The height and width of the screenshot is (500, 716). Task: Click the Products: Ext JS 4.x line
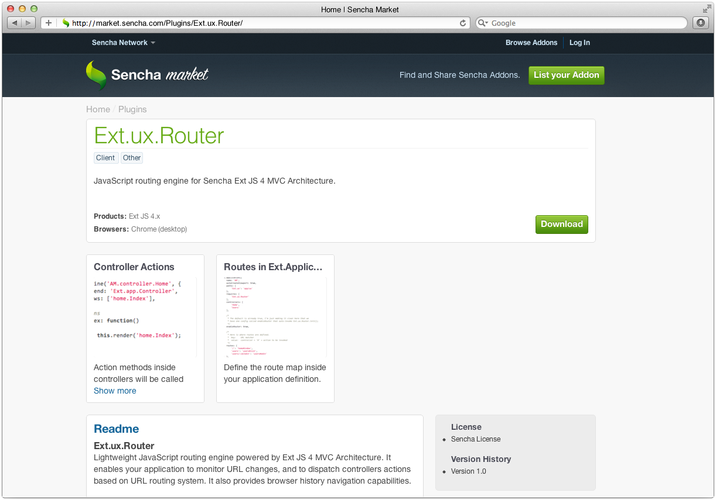[127, 216]
